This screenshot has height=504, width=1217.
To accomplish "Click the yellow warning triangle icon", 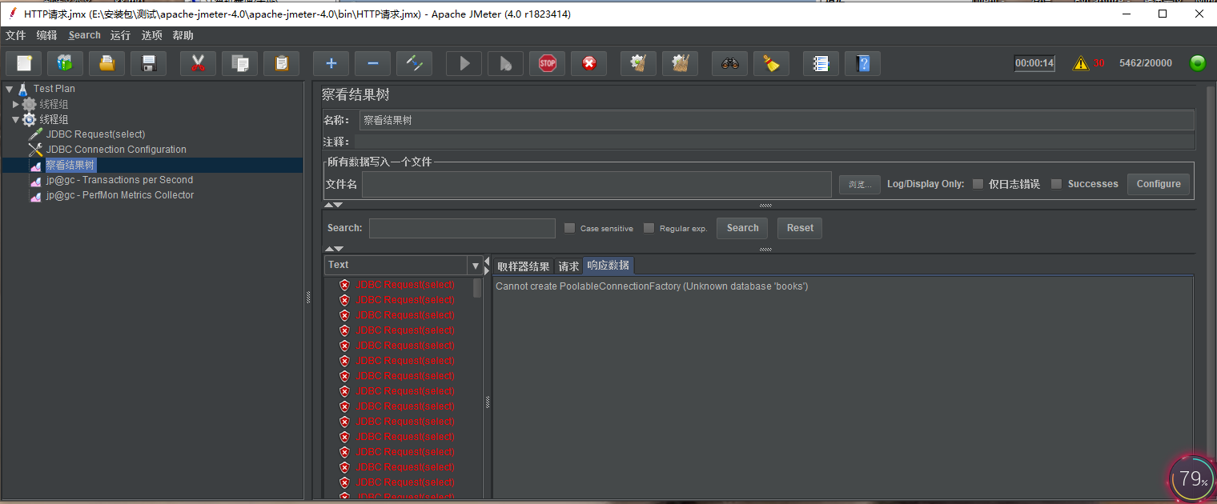I will [x=1081, y=63].
